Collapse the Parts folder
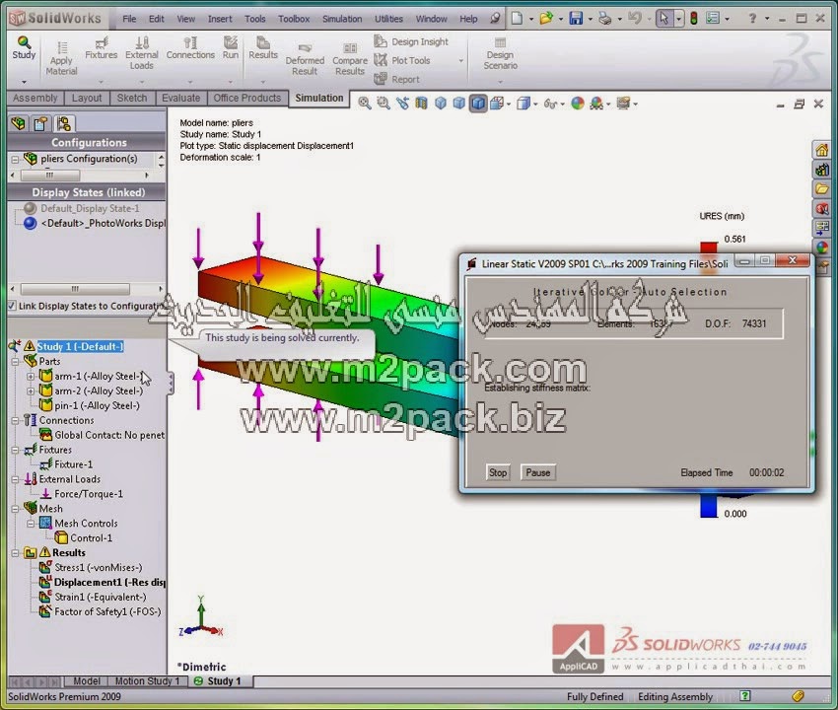838x710 pixels. pyautogui.click(x=16, y=362)
